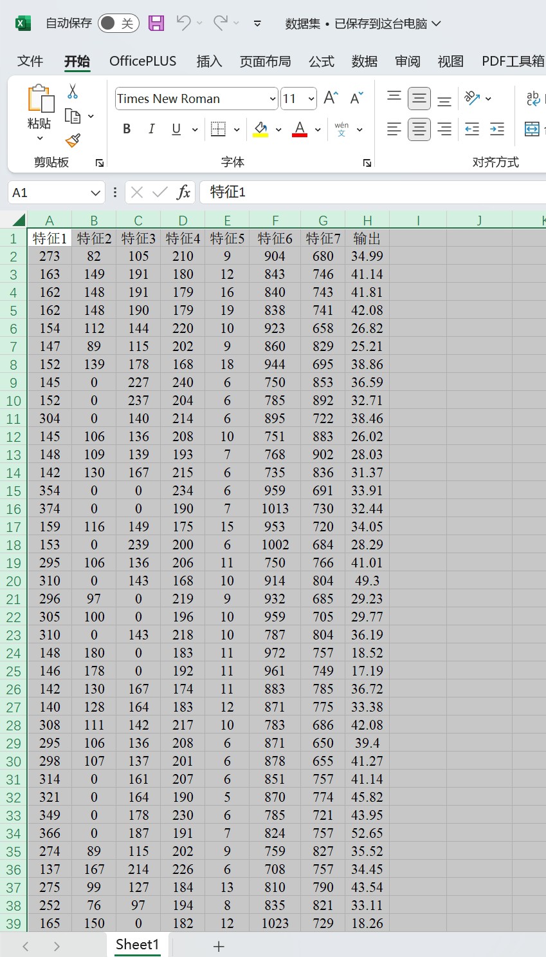Click the insert function fx icon

(x=184, y=192)
